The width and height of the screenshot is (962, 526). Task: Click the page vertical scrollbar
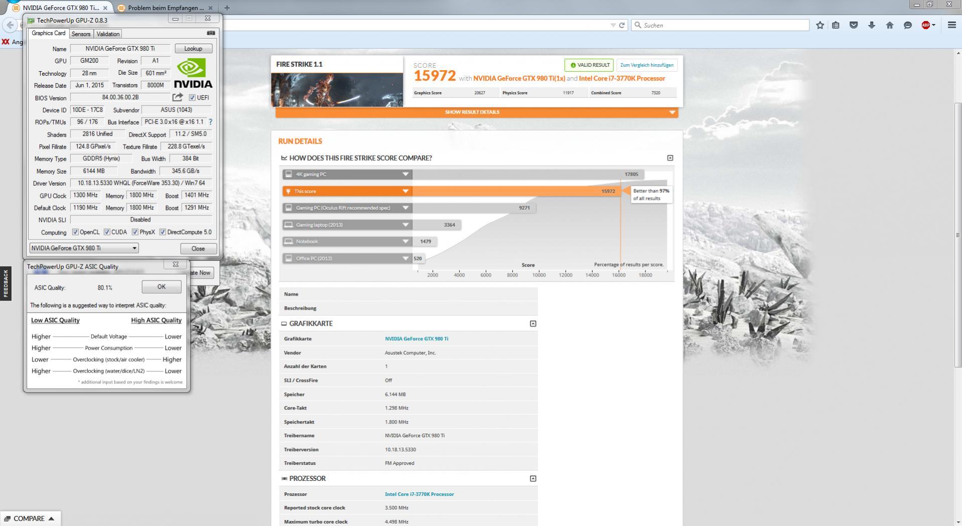[957, 234]
